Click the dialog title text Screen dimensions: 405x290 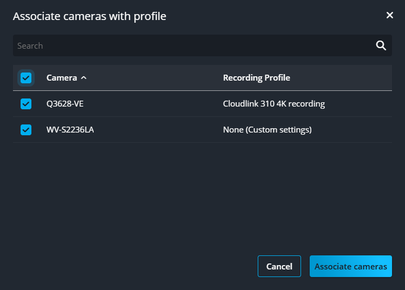[x=89, y=16]
